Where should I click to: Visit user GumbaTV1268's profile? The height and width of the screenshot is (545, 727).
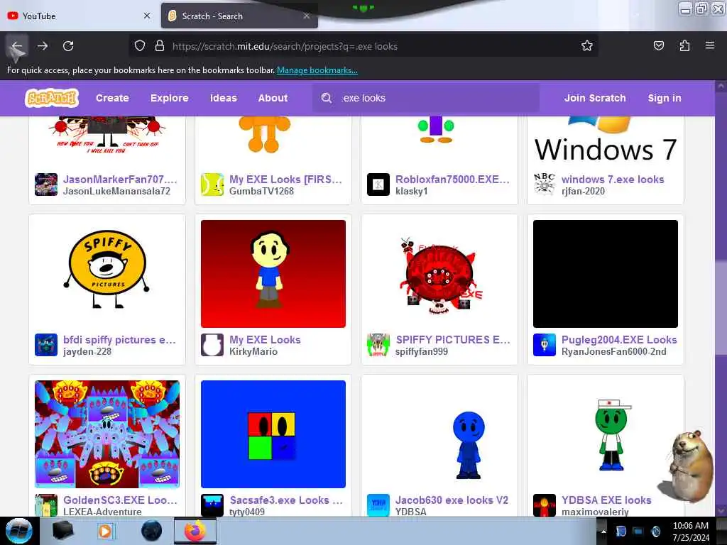point(261,191)
